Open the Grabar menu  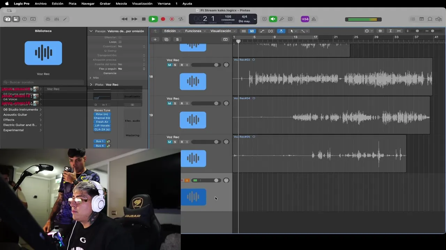[x=105, y=3]
